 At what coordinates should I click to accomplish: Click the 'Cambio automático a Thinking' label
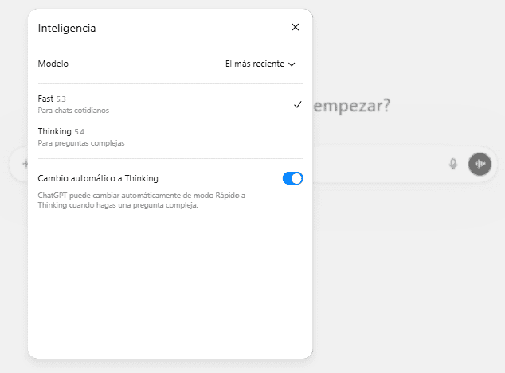pyautogui.click(x=98, y=178)
